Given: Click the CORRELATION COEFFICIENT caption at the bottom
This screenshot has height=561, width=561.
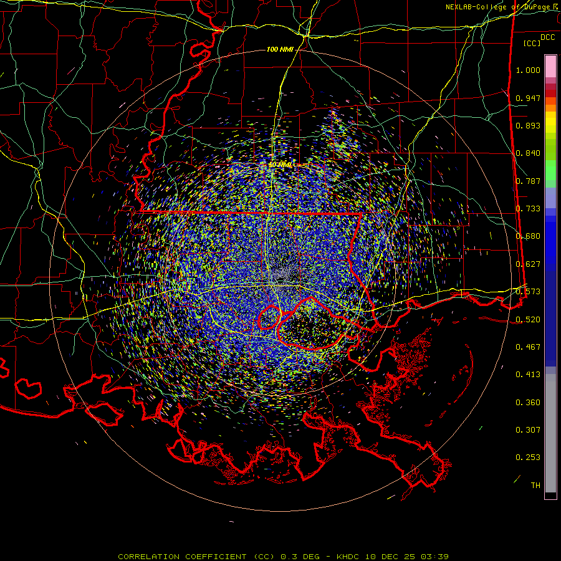Looking at the screenshot, I should pos(284,557).
